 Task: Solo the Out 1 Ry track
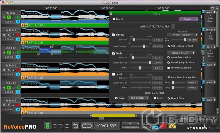coord(9,53)
